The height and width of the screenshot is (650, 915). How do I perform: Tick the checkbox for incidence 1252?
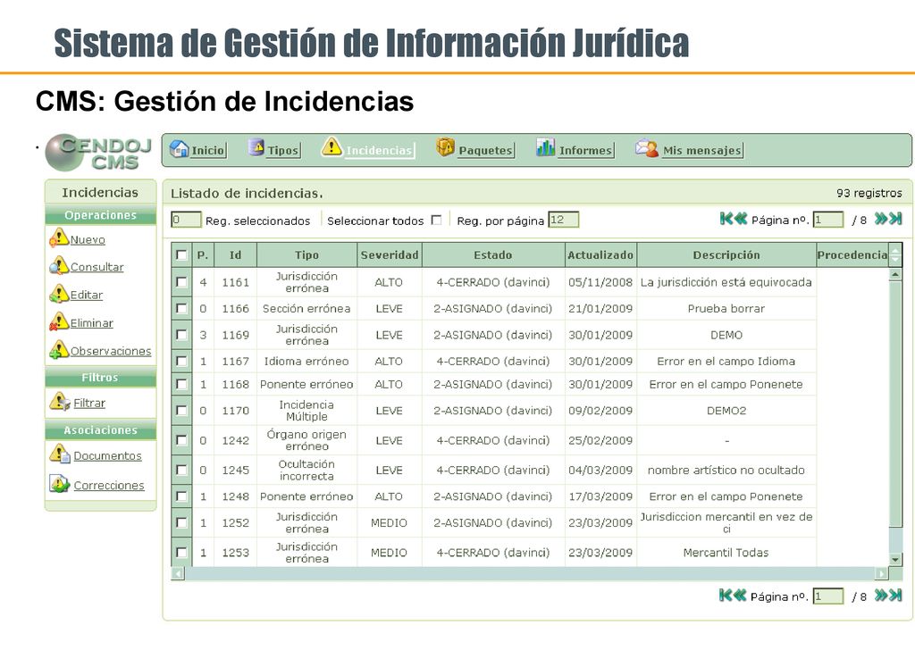coord(181,522)
